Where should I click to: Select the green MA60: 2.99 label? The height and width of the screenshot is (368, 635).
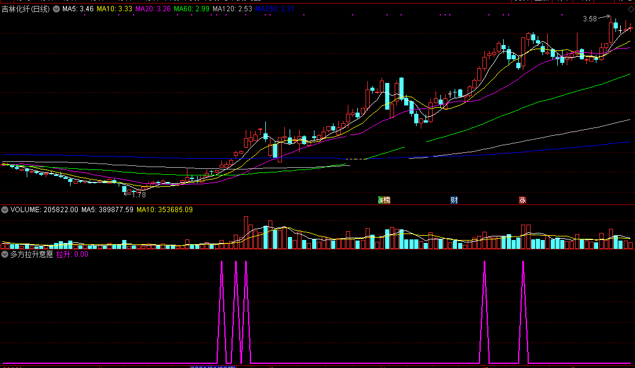pos(192,9)
